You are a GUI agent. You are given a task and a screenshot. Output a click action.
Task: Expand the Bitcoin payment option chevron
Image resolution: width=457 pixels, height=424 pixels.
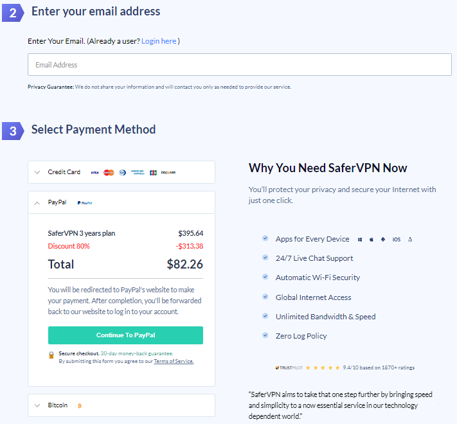tap(37, 405)
